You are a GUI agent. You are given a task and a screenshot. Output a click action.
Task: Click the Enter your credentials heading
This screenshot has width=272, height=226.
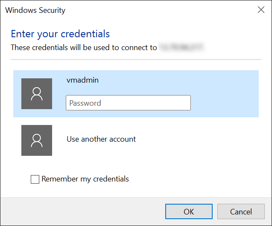coord(60,34)
